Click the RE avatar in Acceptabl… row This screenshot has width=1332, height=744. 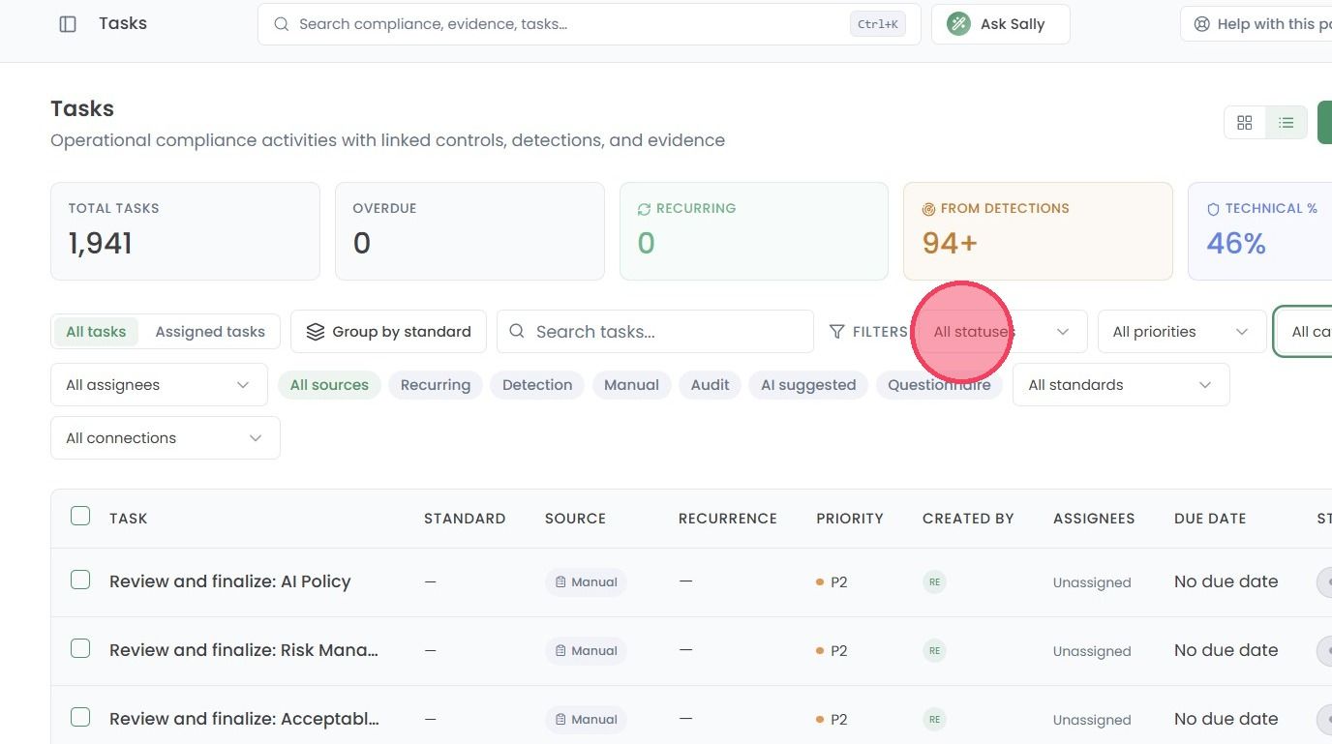[x=934, y=720]
